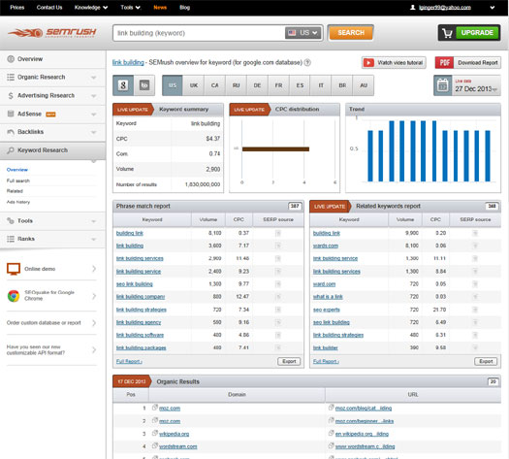This screenshot has height=459, width=509.
Task: Open the top bar Tools dropdown
Action: click(x=130, y=7)
